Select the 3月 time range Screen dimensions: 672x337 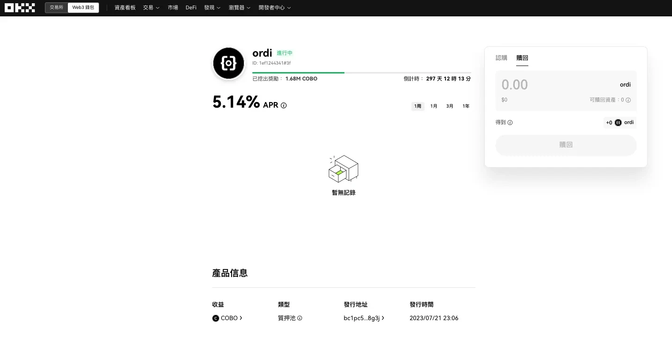click(450, 106)
